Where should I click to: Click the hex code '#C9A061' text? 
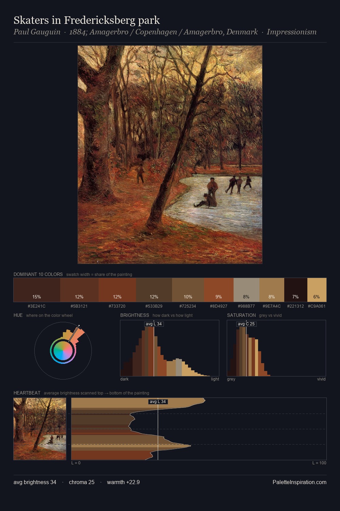point(317,306)
